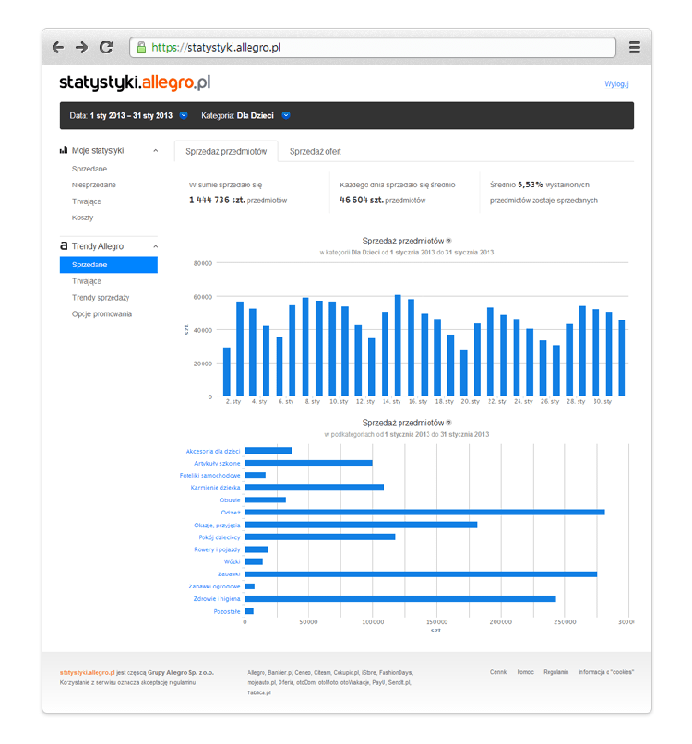
Task: Select Niesprzedane in the sidebar
Action: coord(93,185)
